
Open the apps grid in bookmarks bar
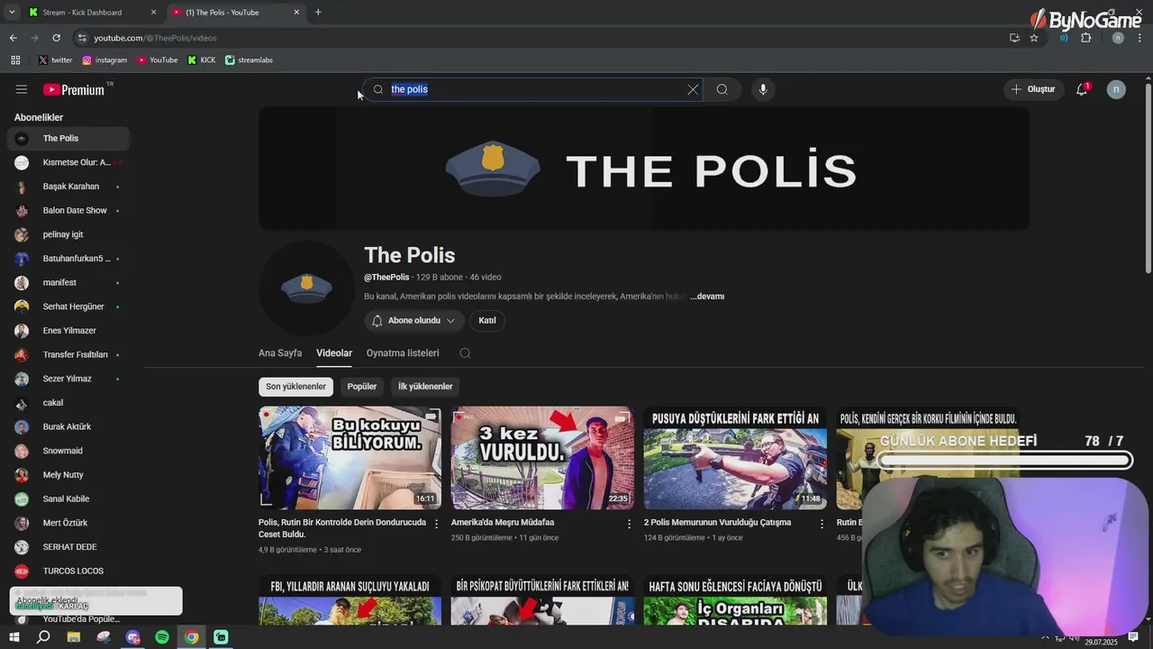pyautogui.click(x=15, y=60)
